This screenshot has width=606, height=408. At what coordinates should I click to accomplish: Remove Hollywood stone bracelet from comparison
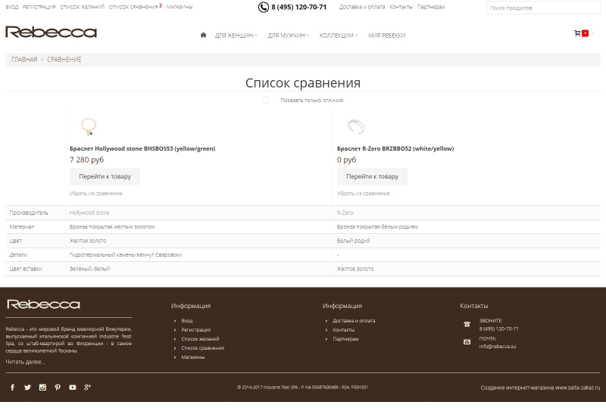[96, 194]
